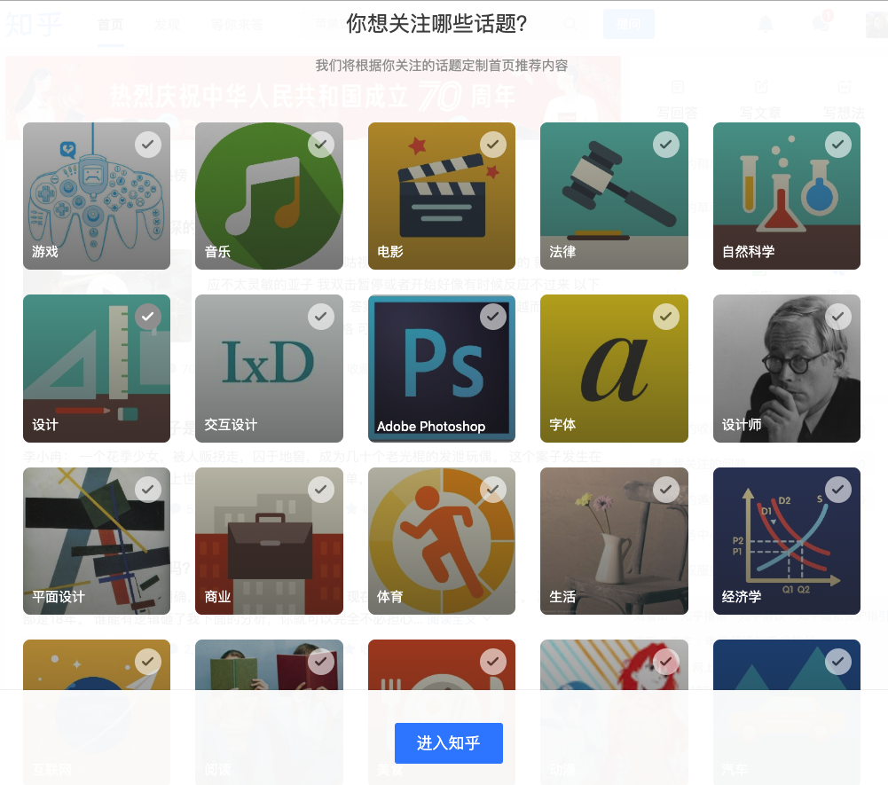Select the 法律 topic card
The width and height of the screenshot is (888, 785).
pyautogui.click(x=614, y=196)
